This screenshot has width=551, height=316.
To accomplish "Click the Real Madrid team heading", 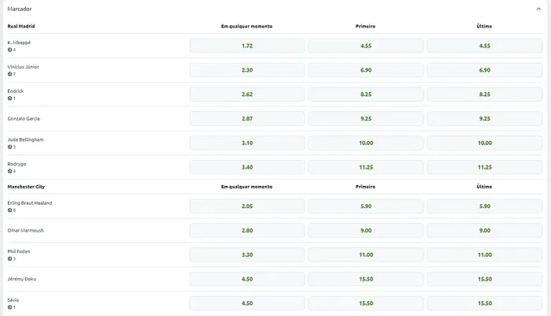I will coord(21,26).
